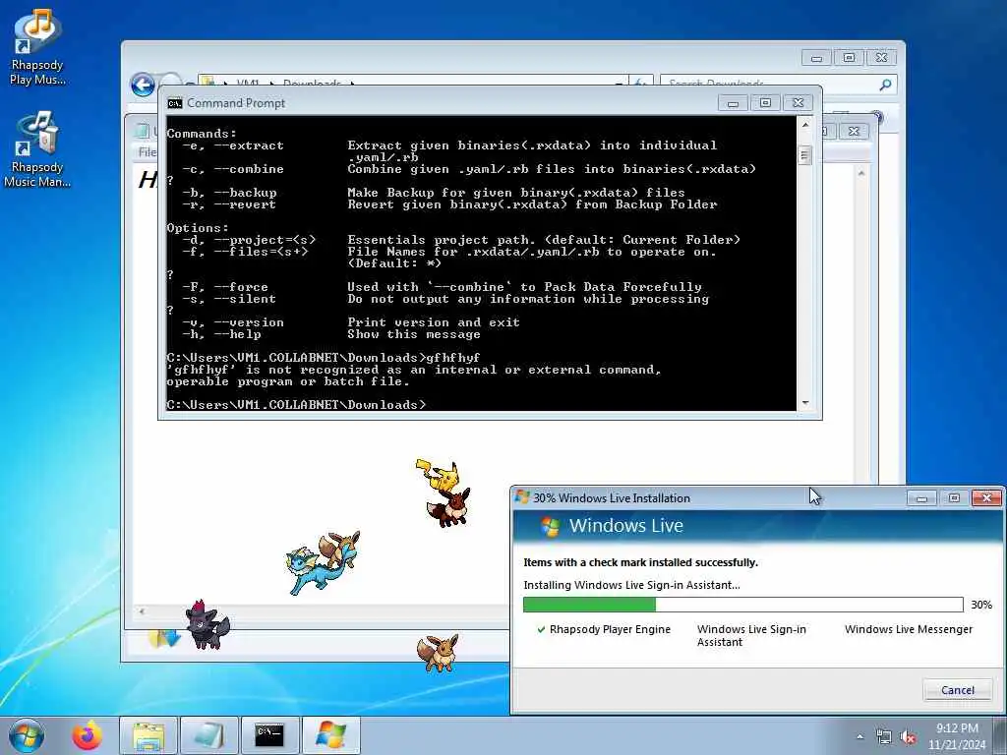The width and height of the screenshot is (1007, 755).
Task: Click the Vaporeon and Eevee sprite
Action: (x=323, y=561)
